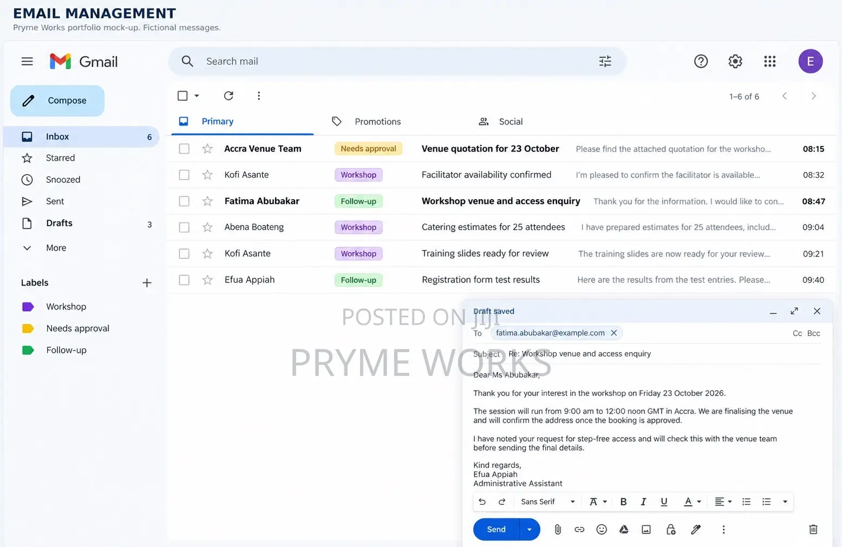Click the search magnifier icon

pos(187,61)
